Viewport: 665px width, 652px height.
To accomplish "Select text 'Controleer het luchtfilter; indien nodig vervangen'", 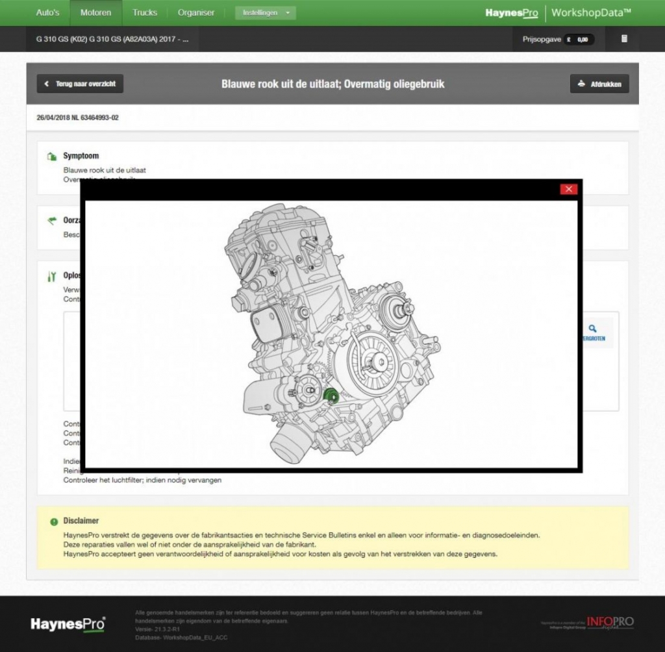I will pos(142,480).
